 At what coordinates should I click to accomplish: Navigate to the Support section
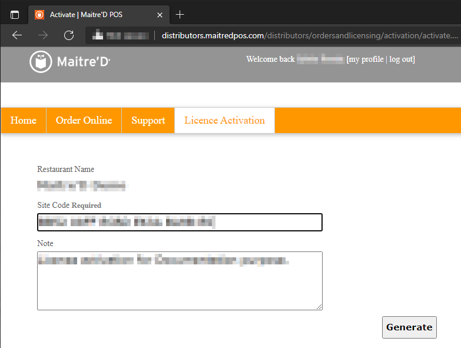pos(148,120)
